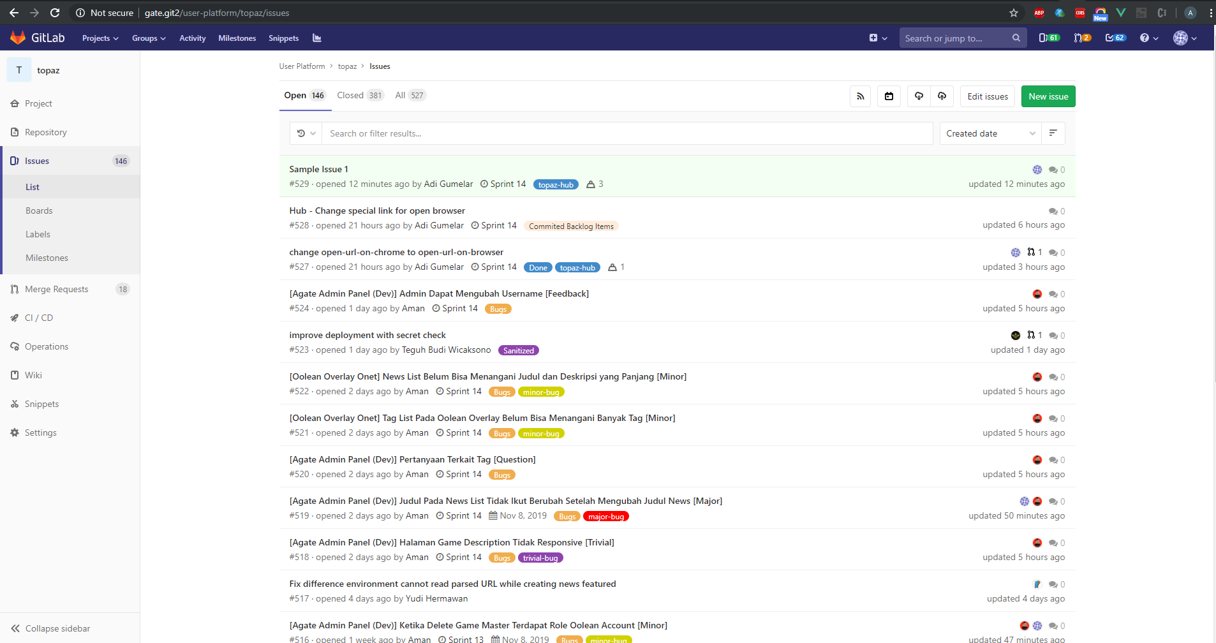Expand the recent searches history dropdown
Image resolution: width=1216 pixels, height=643 pixels.
[306, 133]
